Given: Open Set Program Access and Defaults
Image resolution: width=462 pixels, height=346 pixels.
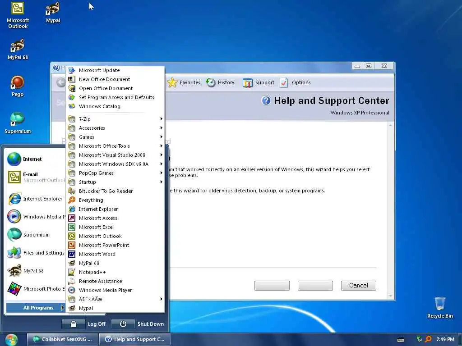Looking at the screenshot, I should tap(115, 97).
